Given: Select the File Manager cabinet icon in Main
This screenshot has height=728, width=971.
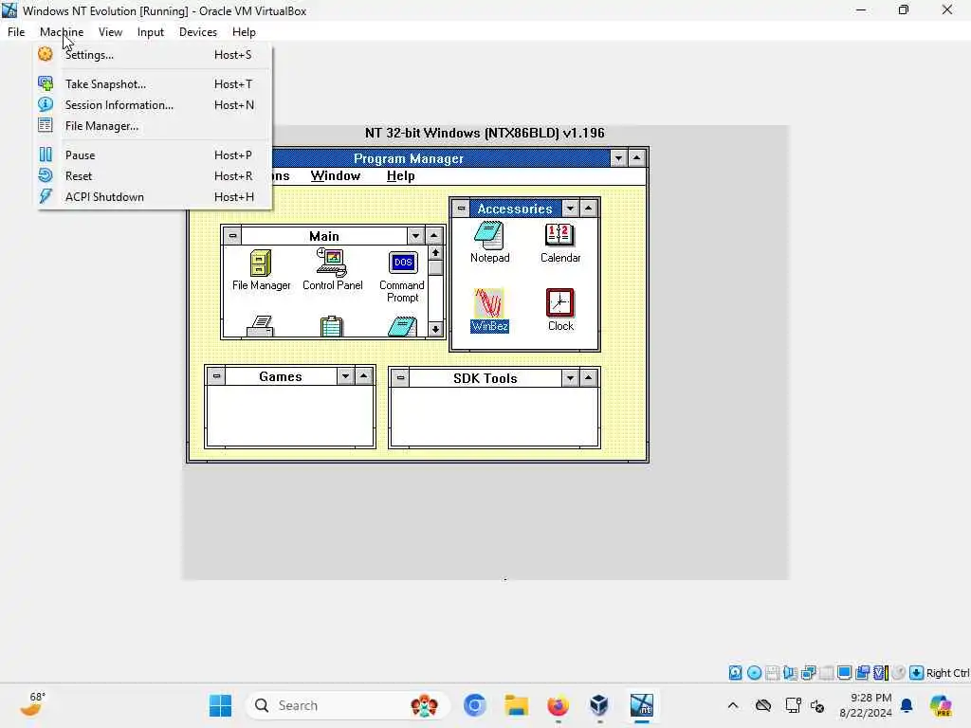Looking at the screenshot, I should pyautogui.click(x=261, y=264).
